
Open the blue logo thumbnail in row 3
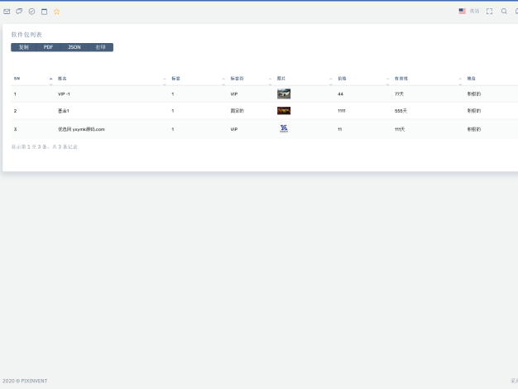coord(284,128)
